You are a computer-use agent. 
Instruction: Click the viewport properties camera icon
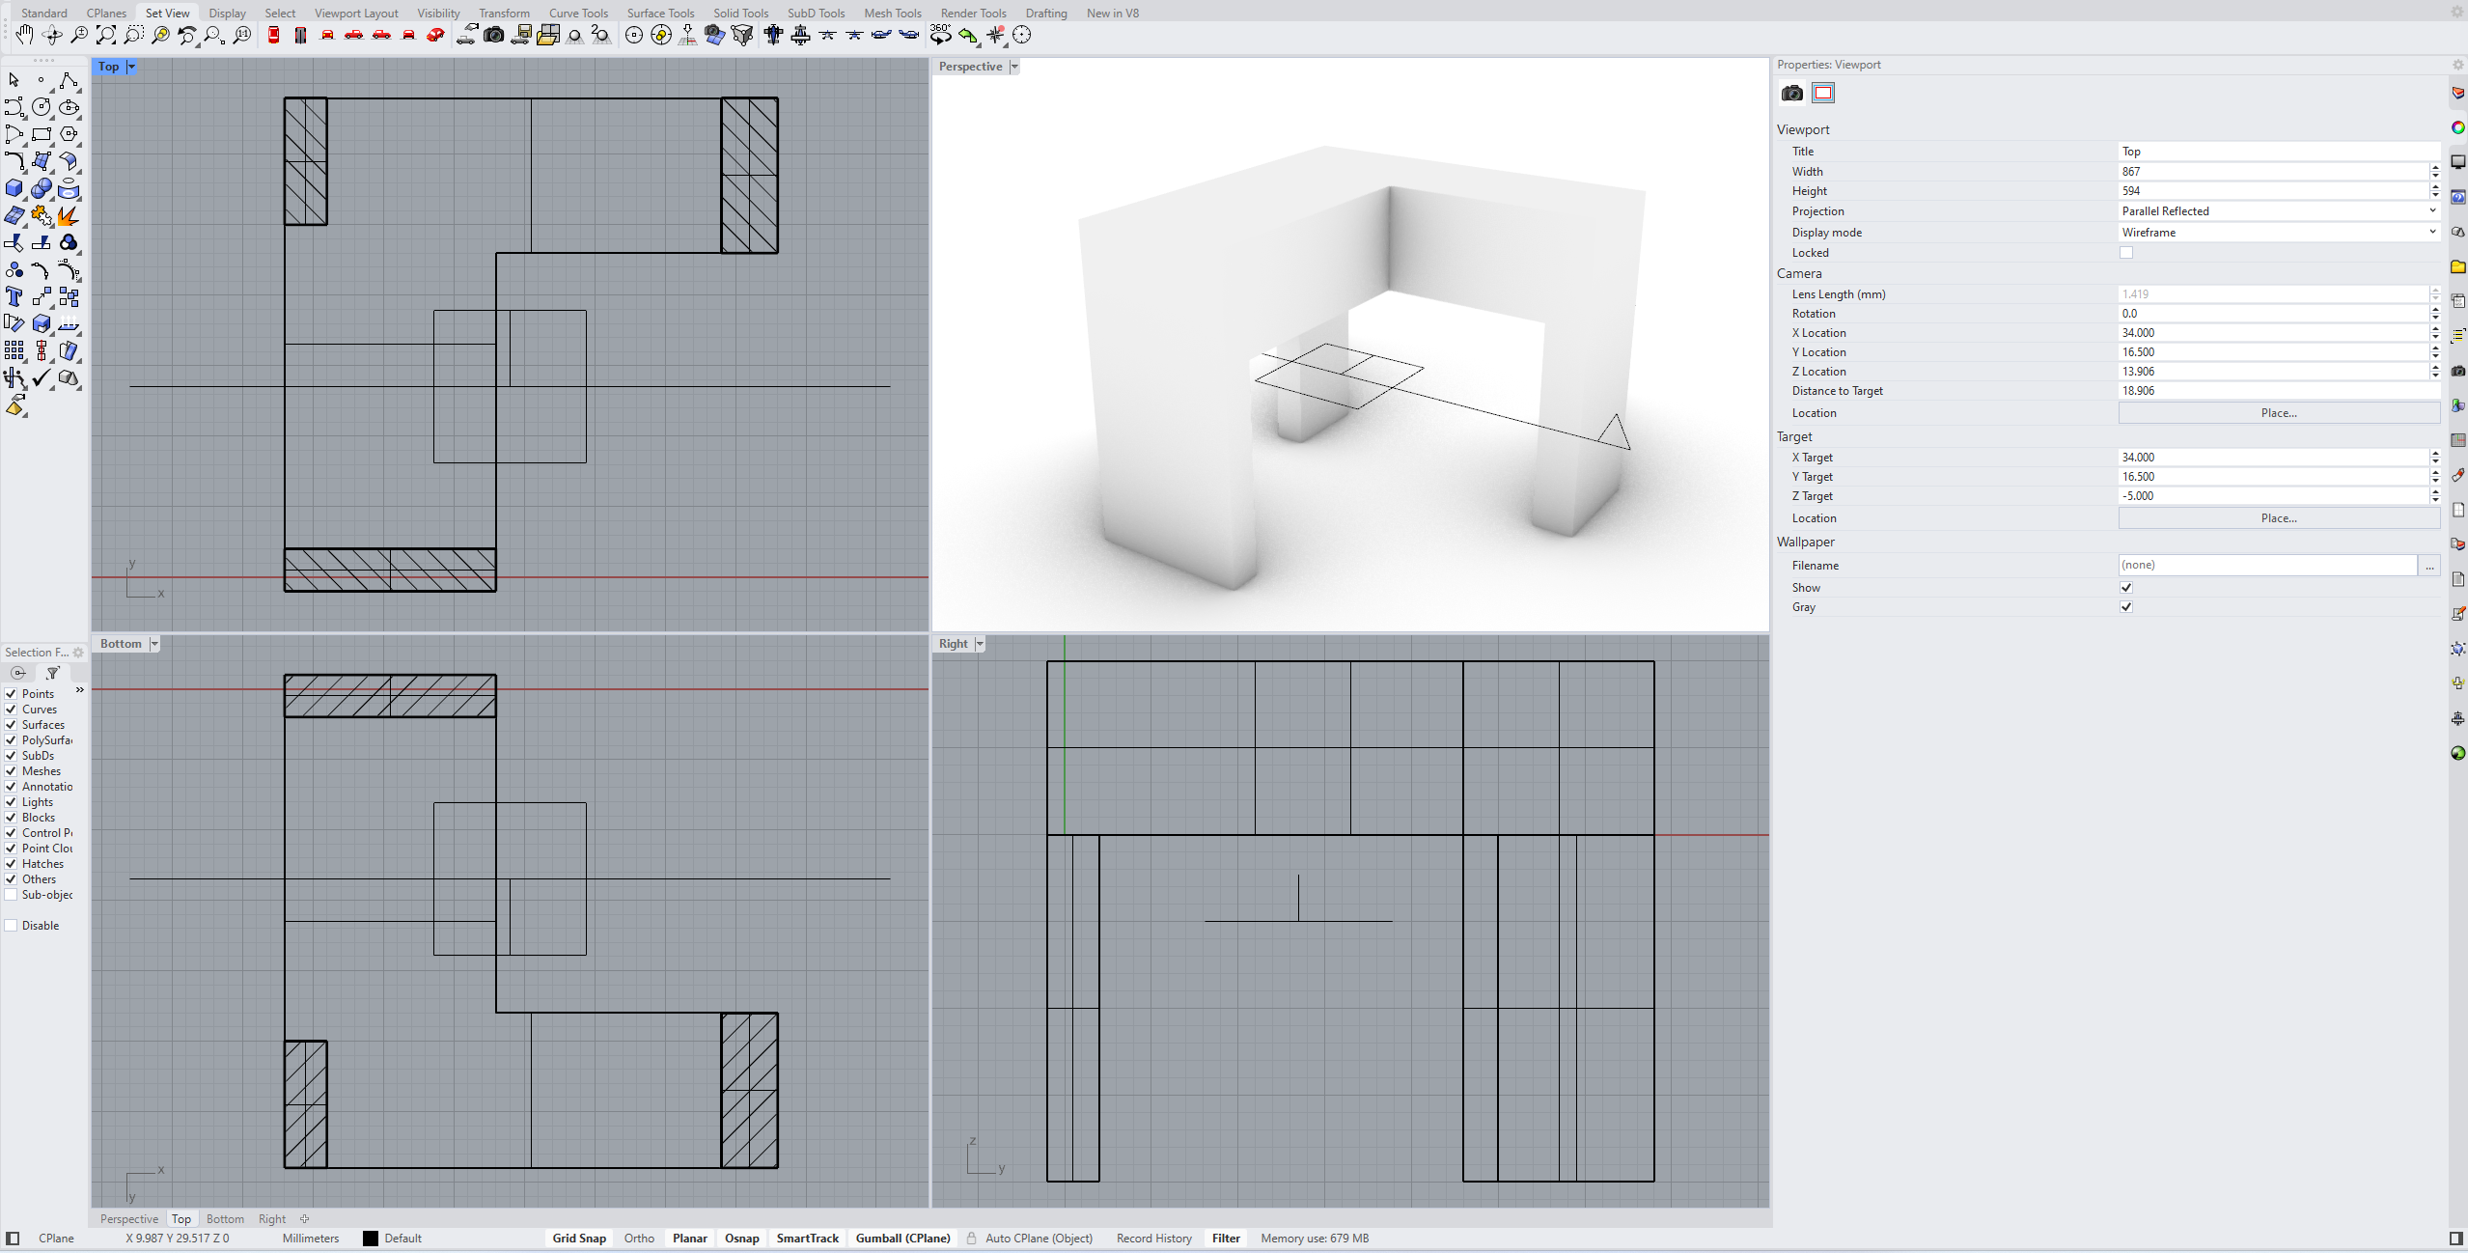pos(1792,93)
